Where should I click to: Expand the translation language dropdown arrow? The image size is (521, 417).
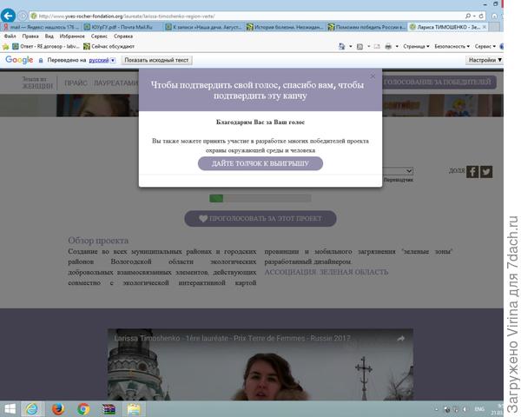pyautogui.click(x=113, y=60)
